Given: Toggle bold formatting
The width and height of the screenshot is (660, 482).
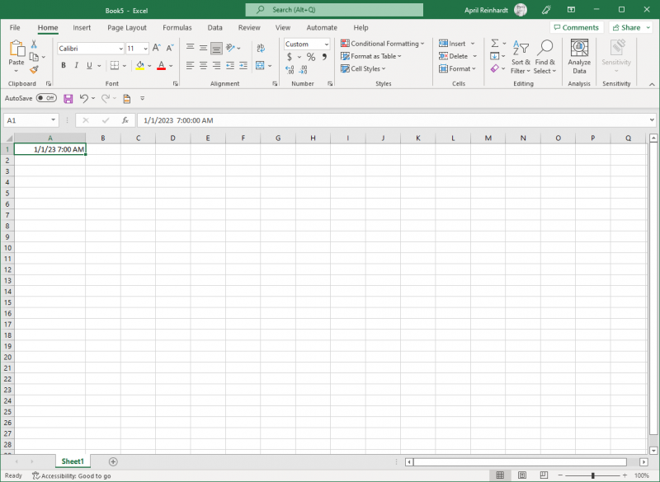Looking at the screenshot, I should (x=64, y=65).
